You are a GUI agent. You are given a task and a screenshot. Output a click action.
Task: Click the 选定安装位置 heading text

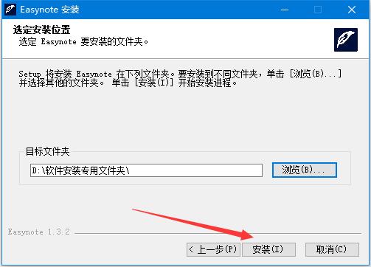click(42, 30)
